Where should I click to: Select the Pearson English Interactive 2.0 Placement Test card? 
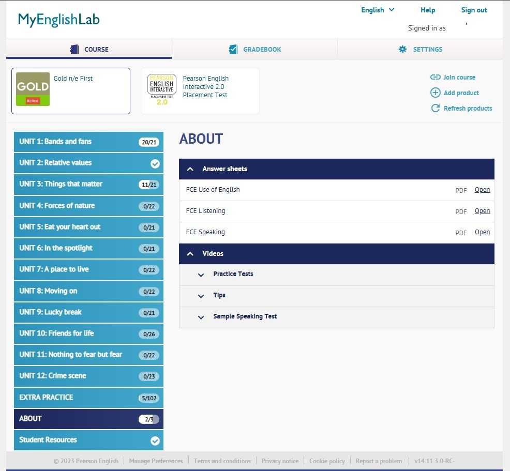[200, 91]
